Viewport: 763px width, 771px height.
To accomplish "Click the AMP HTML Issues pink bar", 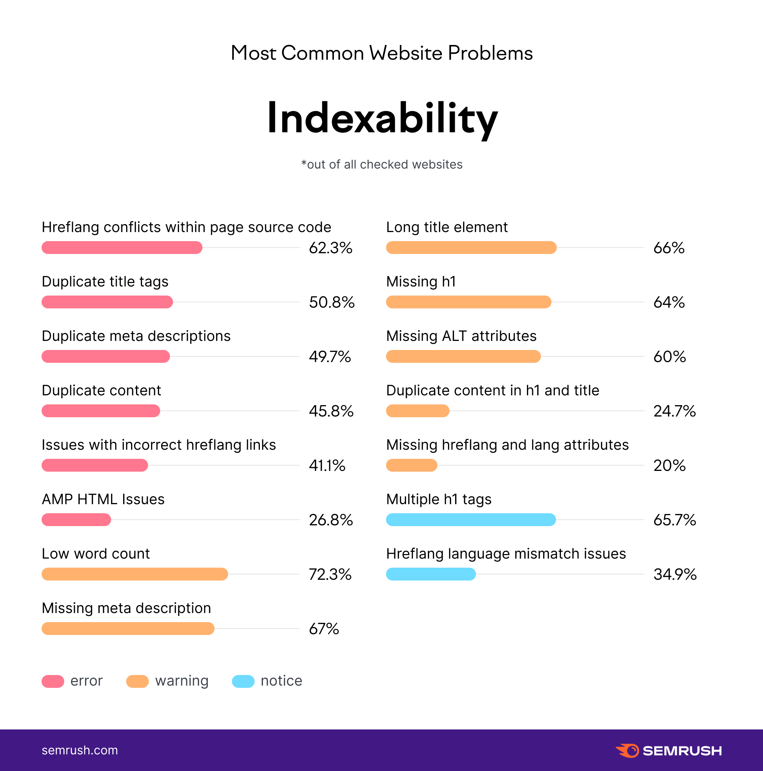I will (x=76, y=520).
